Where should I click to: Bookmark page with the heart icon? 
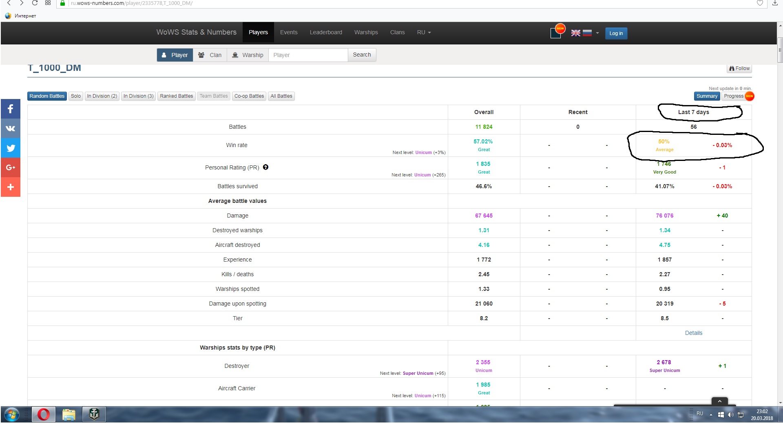click(760, 3)
